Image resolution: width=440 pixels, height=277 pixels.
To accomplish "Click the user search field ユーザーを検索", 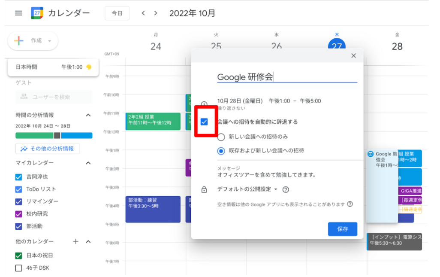I will tap(54, 97).
